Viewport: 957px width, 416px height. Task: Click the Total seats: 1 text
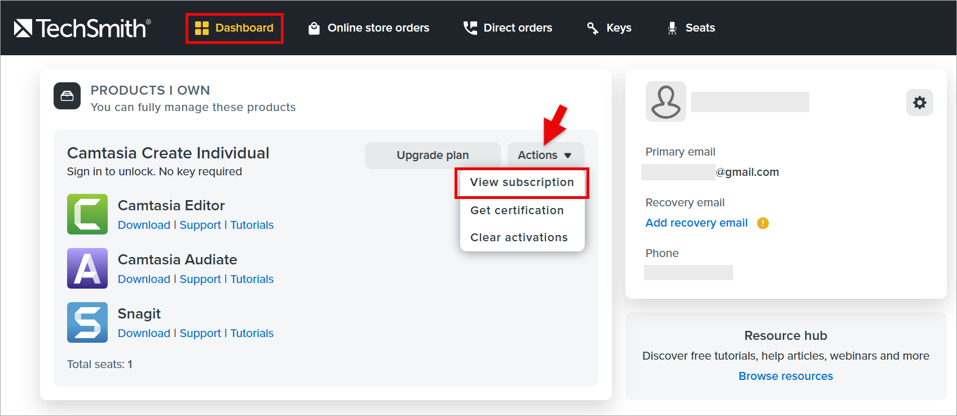click(100, 364)
